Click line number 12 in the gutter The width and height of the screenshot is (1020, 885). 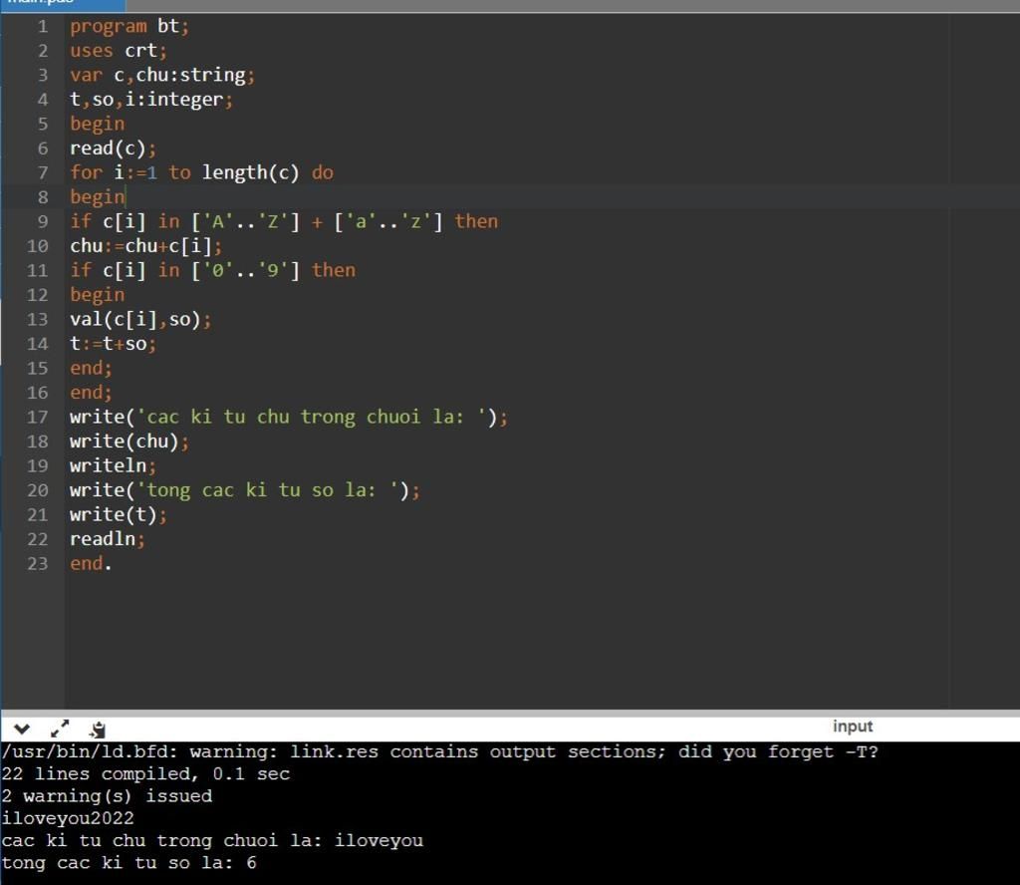coord(37,295)
